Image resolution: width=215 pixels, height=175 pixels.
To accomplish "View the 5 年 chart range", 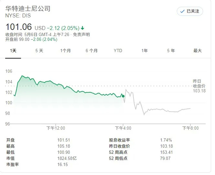I will coord(171,51).
